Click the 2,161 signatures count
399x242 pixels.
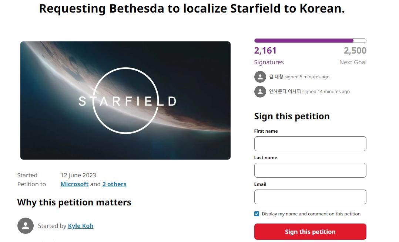pyautogui.click(x=265, y=51)
